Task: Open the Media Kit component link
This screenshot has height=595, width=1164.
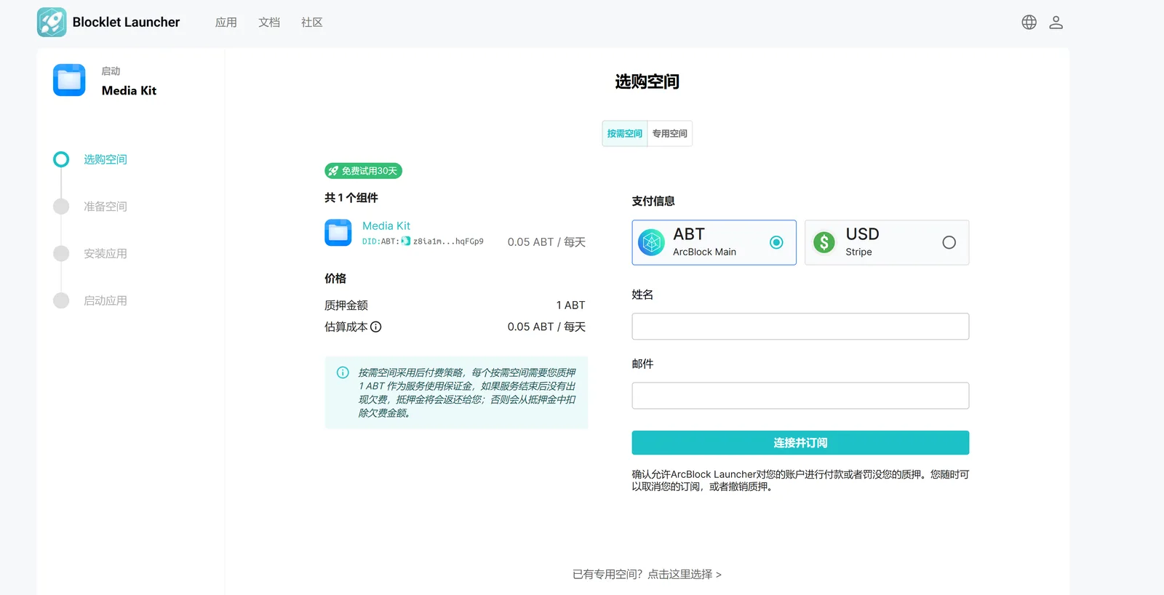Action: [x=386, y=226]
